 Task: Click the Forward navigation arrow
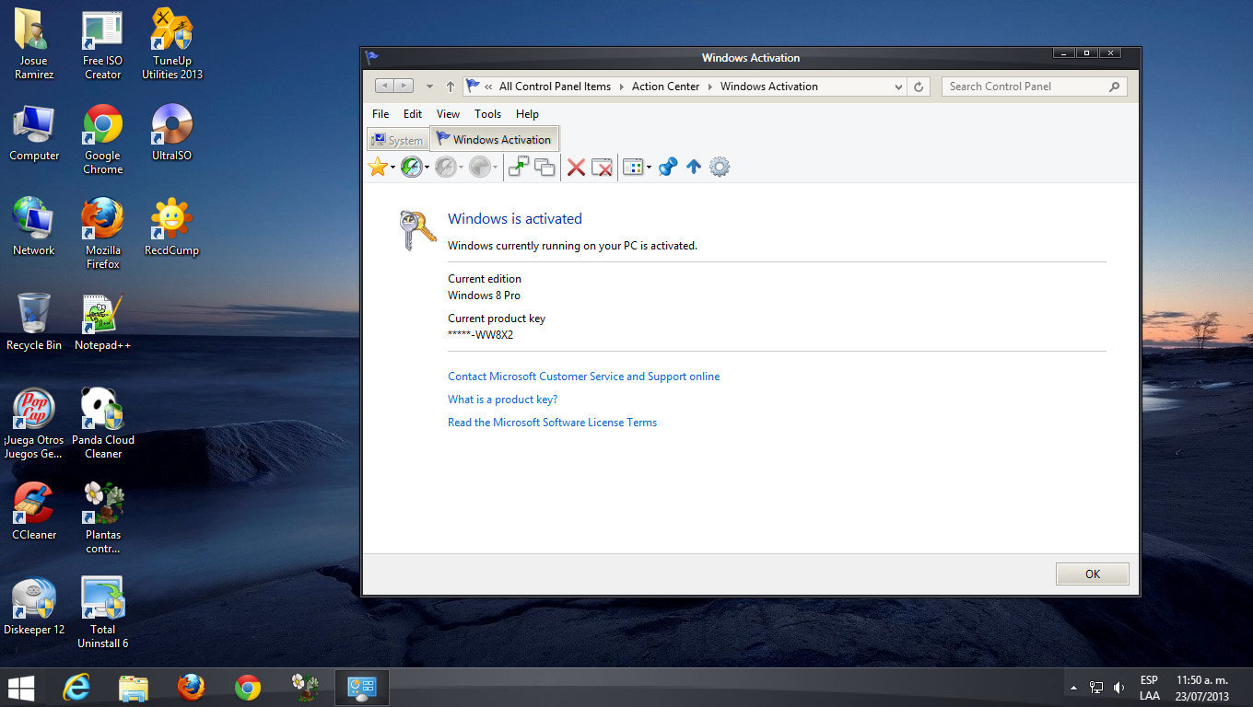[405, 86]
